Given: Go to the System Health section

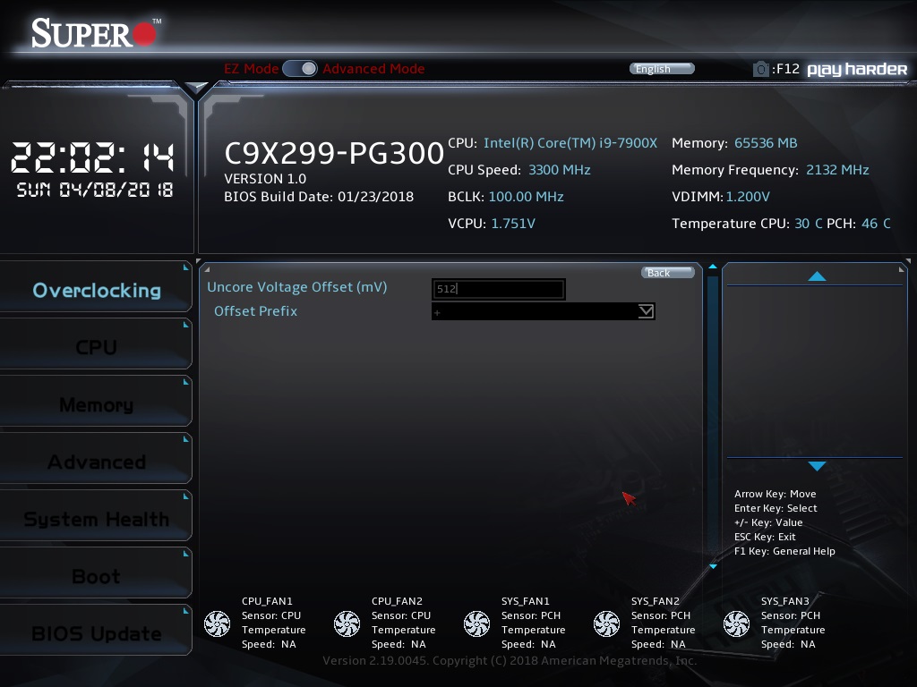Looking at the screenshot, I should pyautogui.click(x=96, y=519).
